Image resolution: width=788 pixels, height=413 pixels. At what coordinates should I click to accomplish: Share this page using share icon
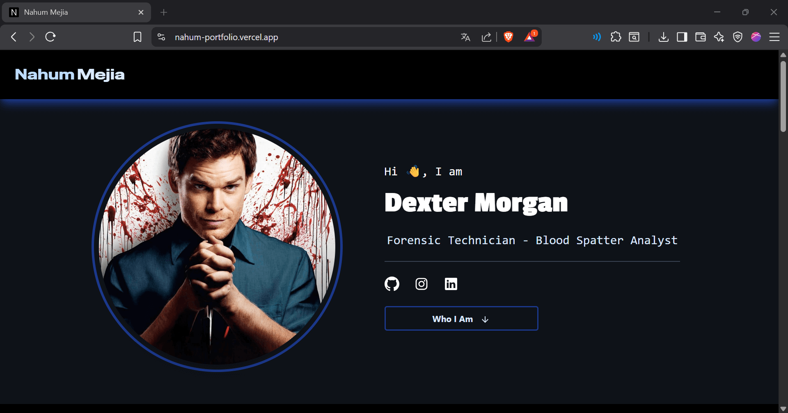486,37
